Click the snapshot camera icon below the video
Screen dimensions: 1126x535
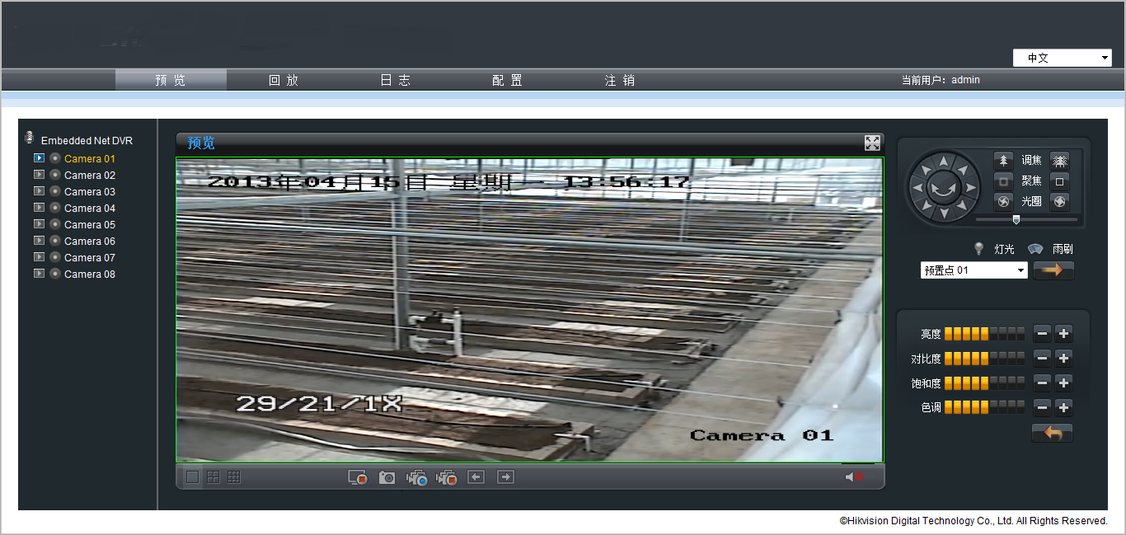(x=387, y=477)
